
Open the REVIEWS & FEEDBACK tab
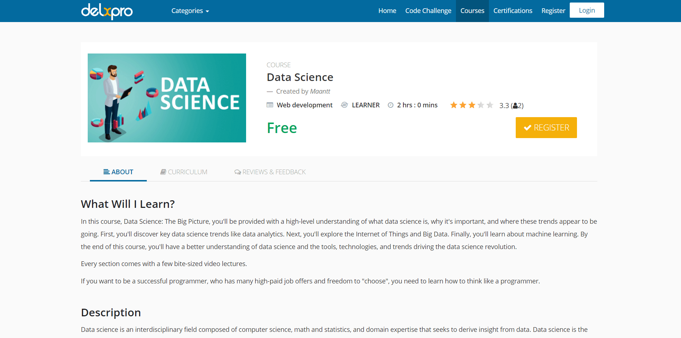(270, 172)
